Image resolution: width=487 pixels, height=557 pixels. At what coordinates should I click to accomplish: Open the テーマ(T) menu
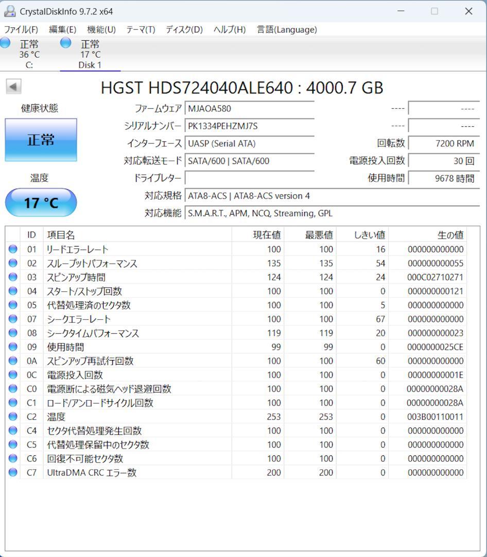click(x=139, y=30)
